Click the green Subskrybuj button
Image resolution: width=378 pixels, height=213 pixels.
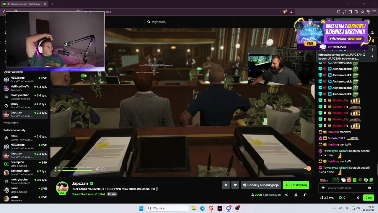[x=296, y=185]
